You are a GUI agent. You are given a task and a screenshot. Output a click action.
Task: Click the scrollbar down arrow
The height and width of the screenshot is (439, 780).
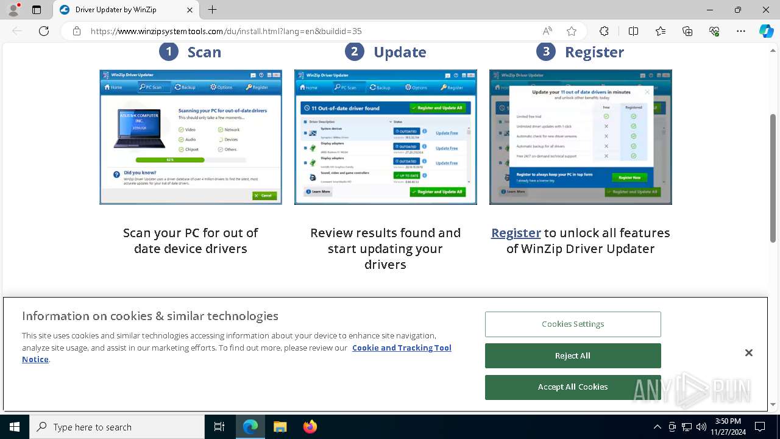click(x=773, y=404)
